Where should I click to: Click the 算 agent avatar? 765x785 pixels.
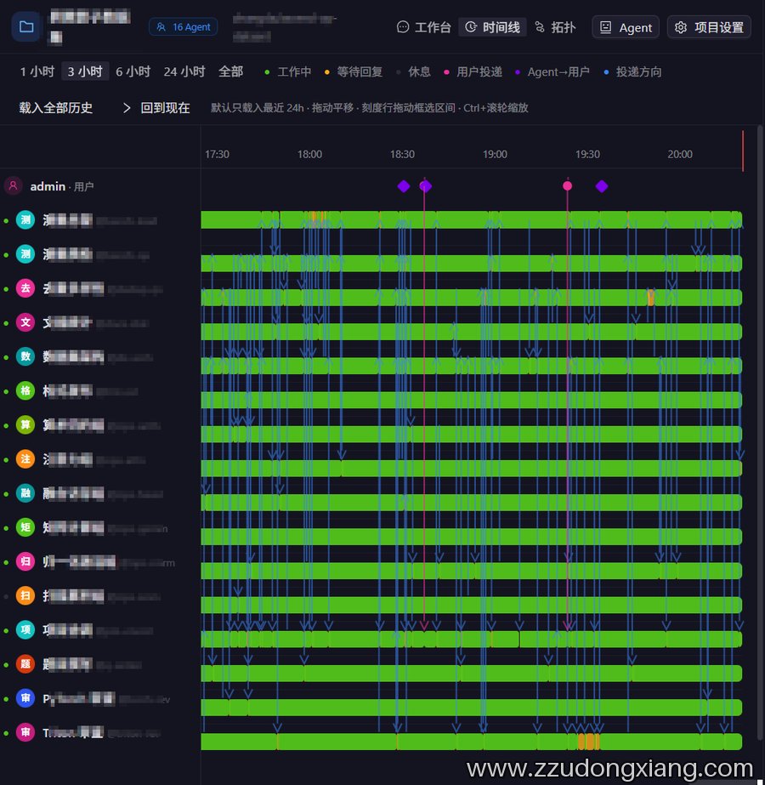(x=25, y=425)
